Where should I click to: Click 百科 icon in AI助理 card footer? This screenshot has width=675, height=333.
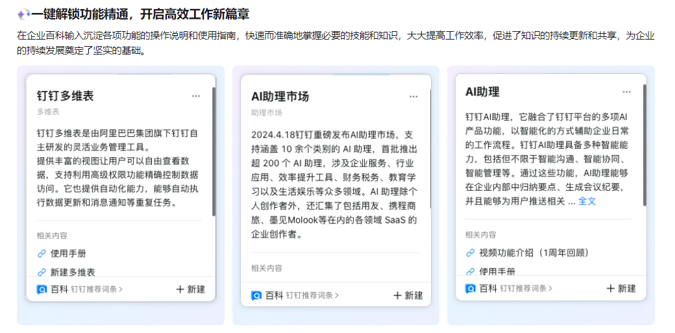click(471, 289)
